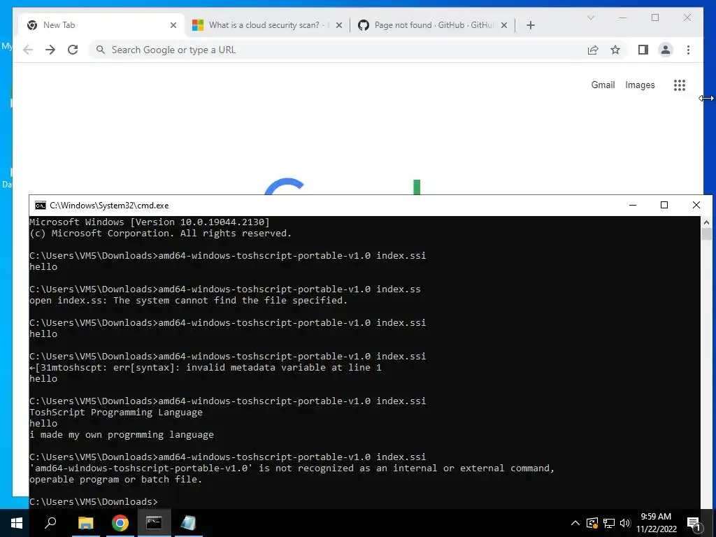Open the Google Images link
The image size is (716, 537).
coord(640,85)
